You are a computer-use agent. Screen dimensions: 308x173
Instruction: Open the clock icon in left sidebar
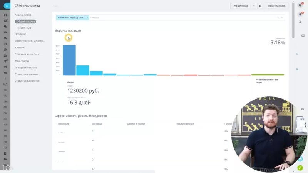tap(5, 50)
